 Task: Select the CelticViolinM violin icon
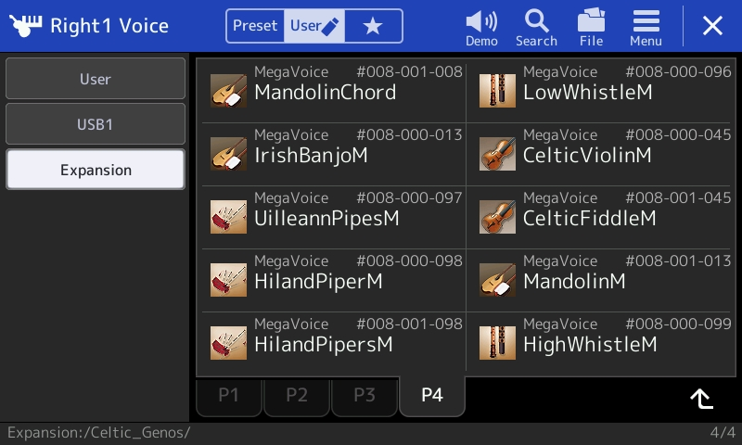tap(497, 154)
